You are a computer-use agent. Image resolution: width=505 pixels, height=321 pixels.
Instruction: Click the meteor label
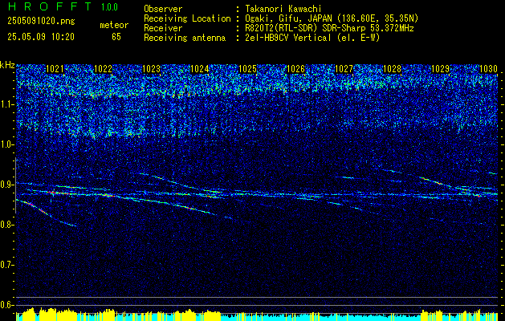(114, 25)
